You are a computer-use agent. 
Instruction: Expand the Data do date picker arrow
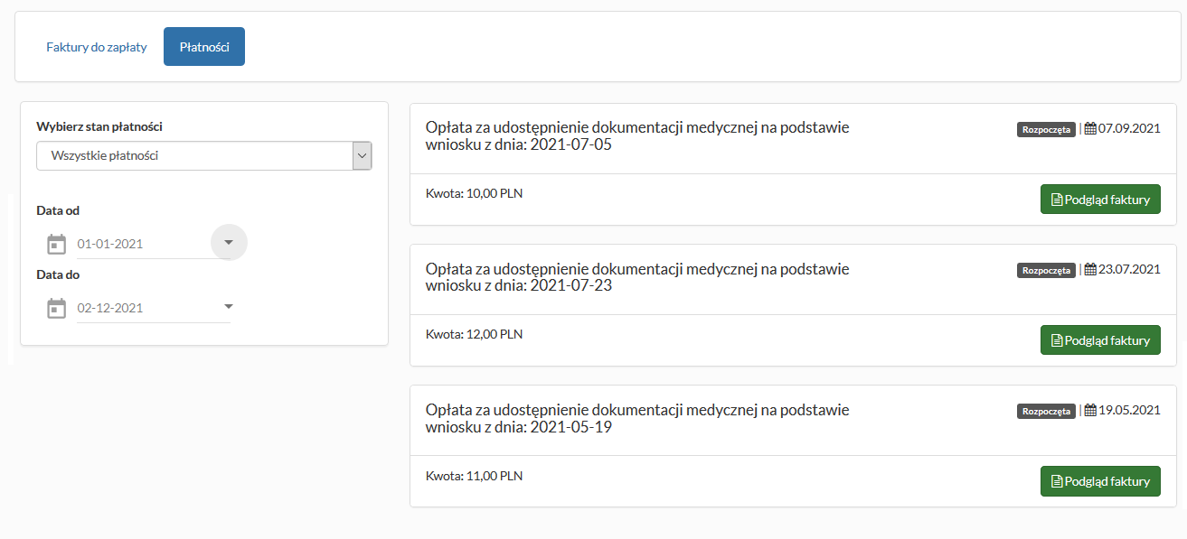[229, 306]
